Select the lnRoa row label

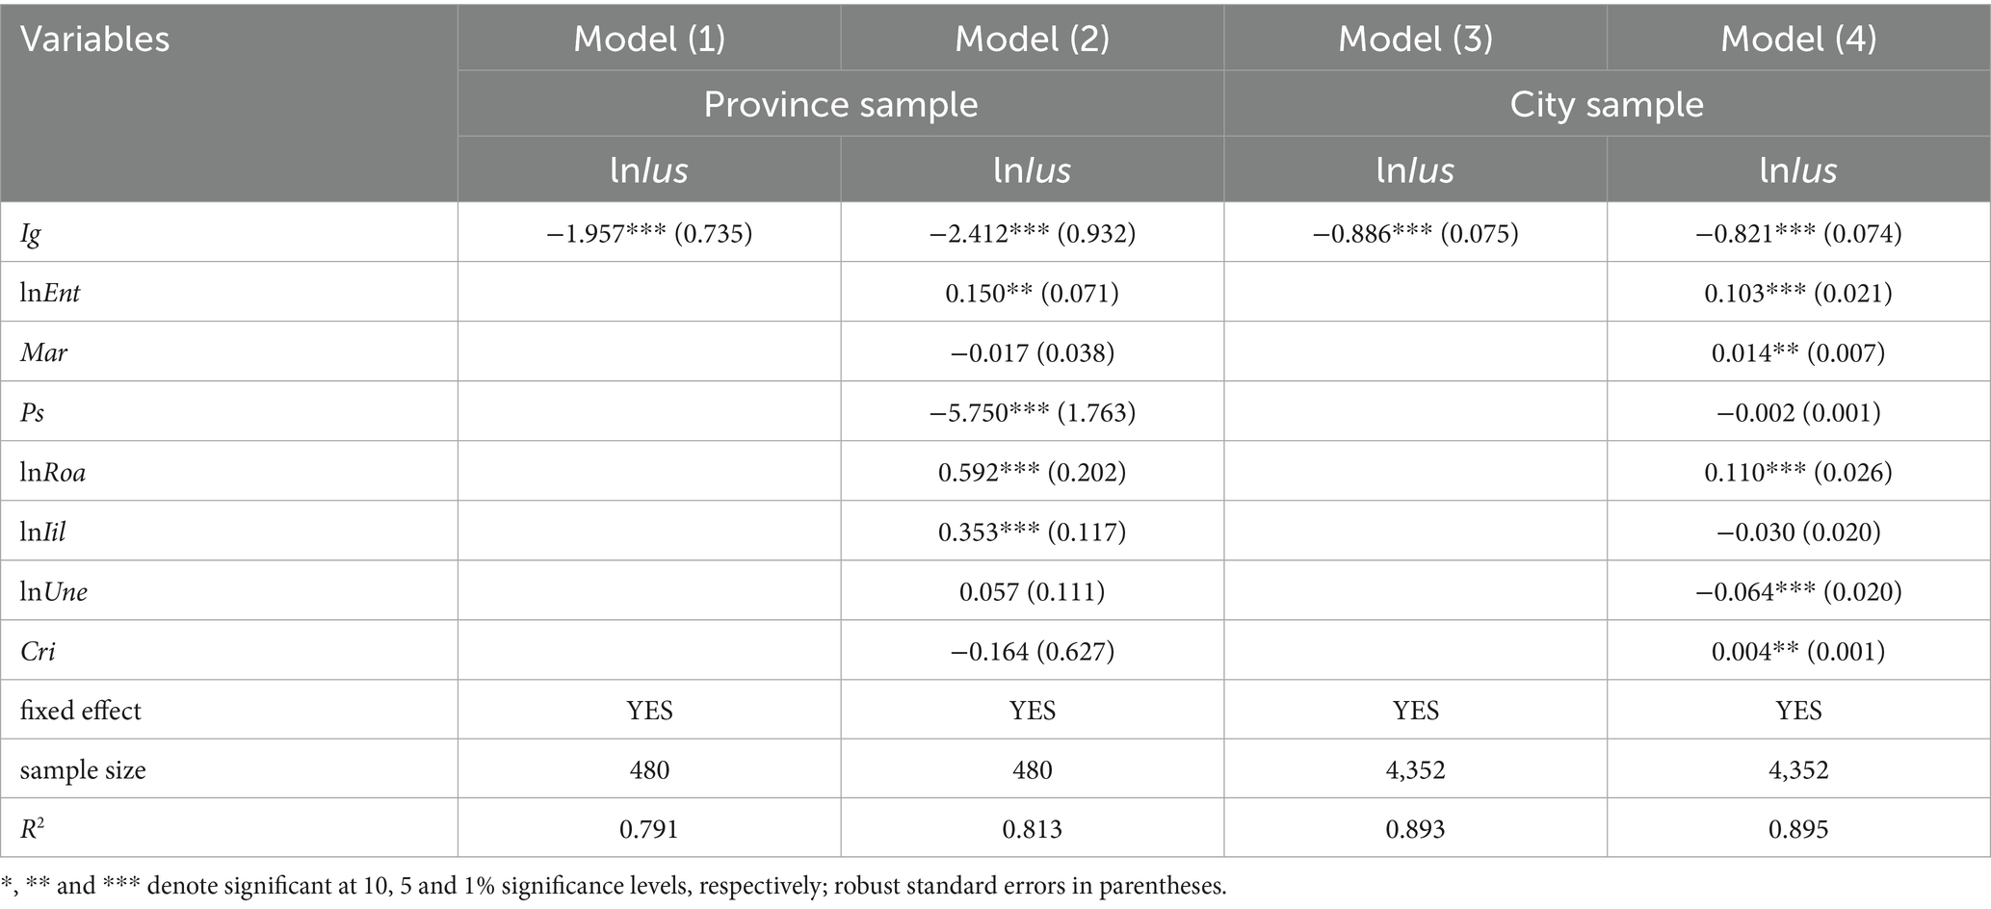click(53, 473)
